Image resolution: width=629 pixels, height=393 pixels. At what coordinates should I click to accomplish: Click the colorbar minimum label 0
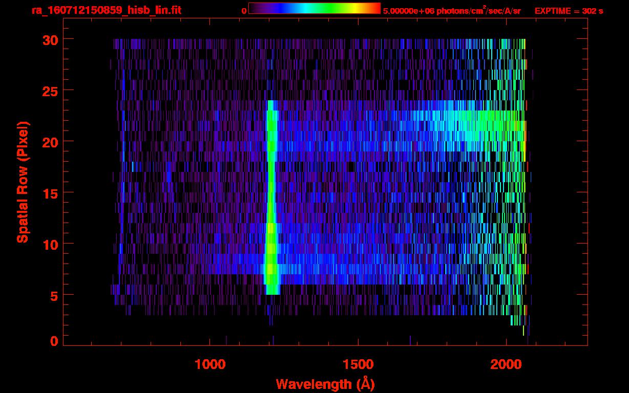pyautogui.click(x=244, y=11)
